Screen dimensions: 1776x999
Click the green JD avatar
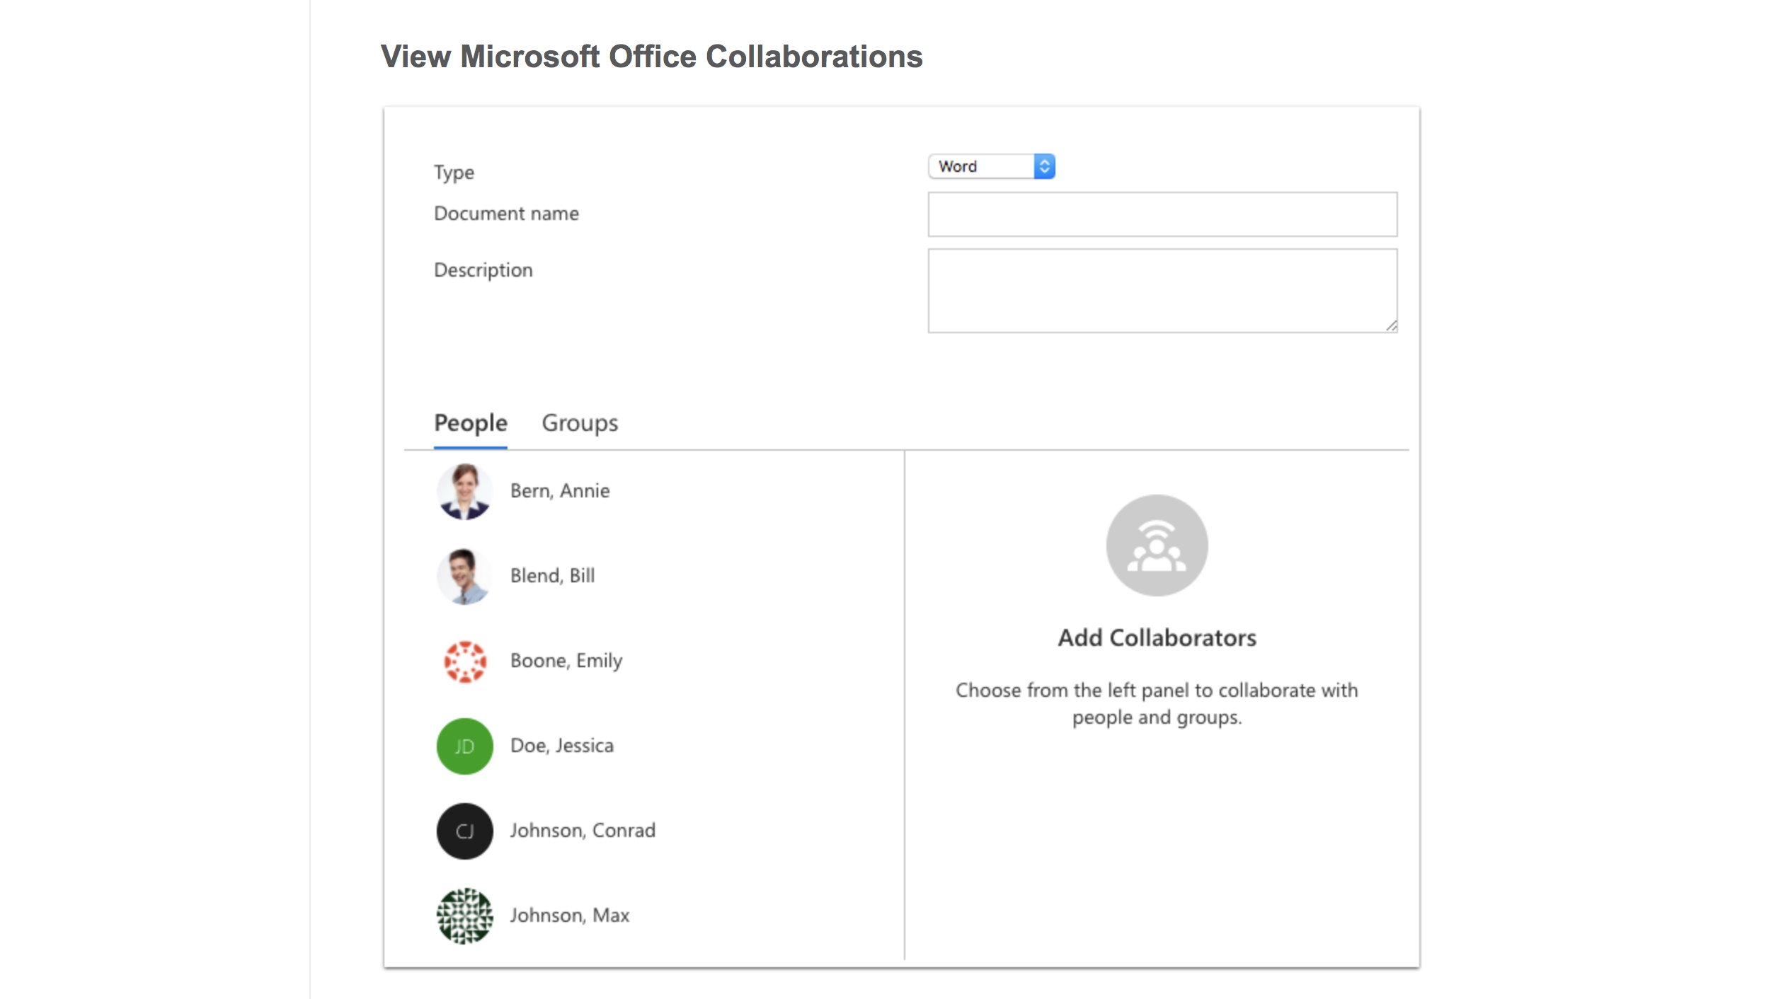tap(464, 746)
